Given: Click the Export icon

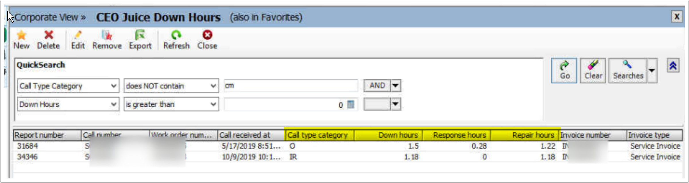Looking at the screenshot, I should 140,35.
